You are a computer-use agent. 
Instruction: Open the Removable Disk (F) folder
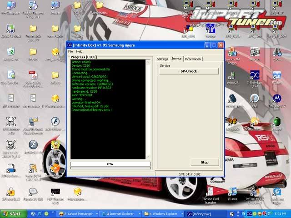pos(33,33)
